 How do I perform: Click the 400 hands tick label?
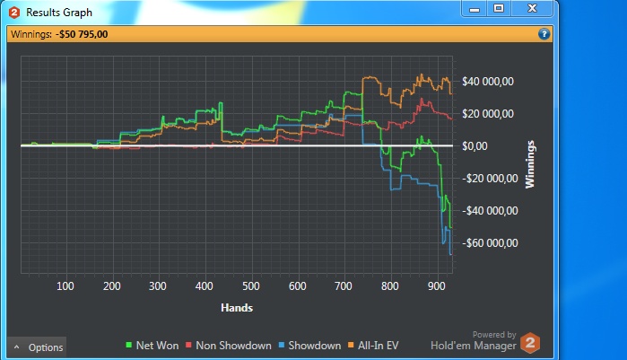tap(204, 286)
